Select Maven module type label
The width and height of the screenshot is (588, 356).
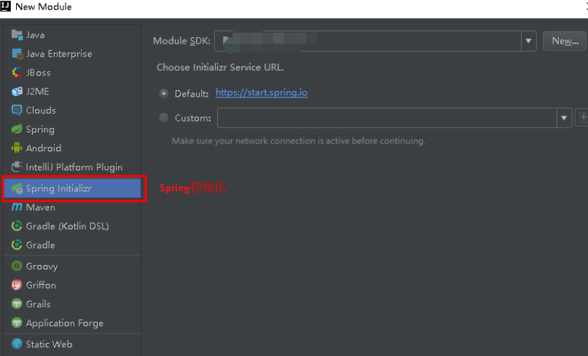coord(41,207)
